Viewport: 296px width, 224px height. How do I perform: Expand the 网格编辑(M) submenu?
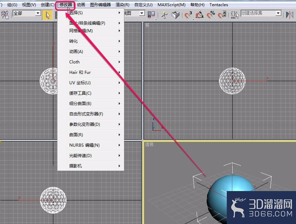tap(91, 31)
